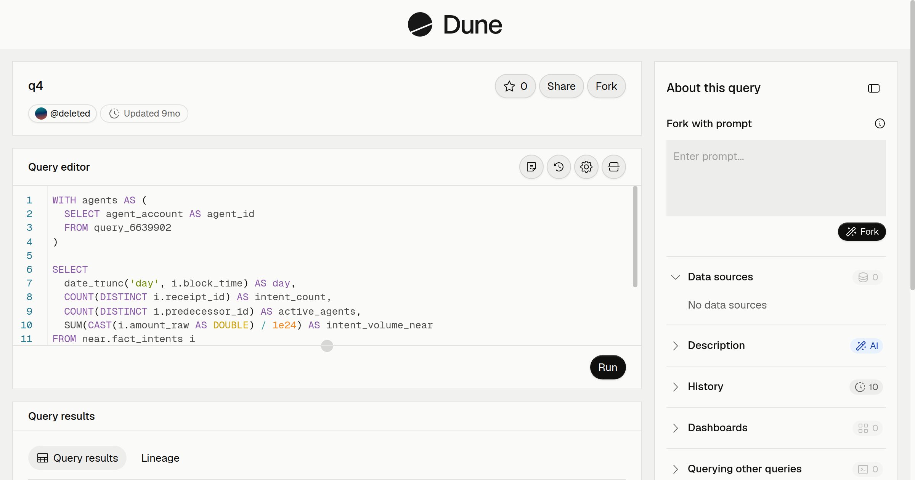Viewport: 915px width, 480px height.
Task: Select the Query results tab
Action: (x=77, y=458)
